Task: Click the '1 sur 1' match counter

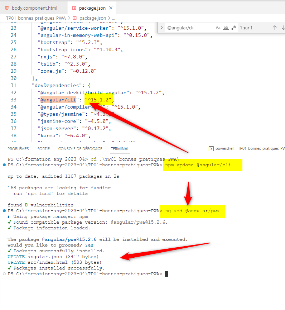Action: [x=246, y=28]
